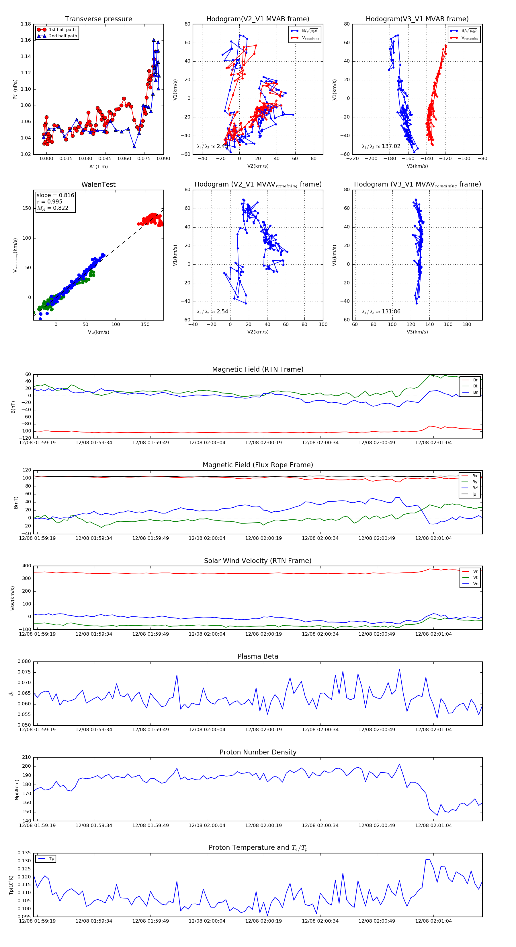Click the 'slope = 0.816' annotation
This screenshot has height=947, width=516.
[x=55, y=195]
